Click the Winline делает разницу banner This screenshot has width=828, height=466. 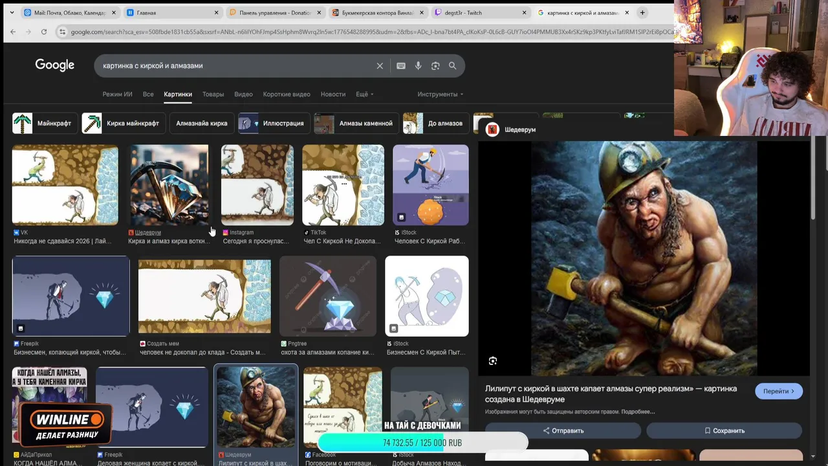point(66,425)
